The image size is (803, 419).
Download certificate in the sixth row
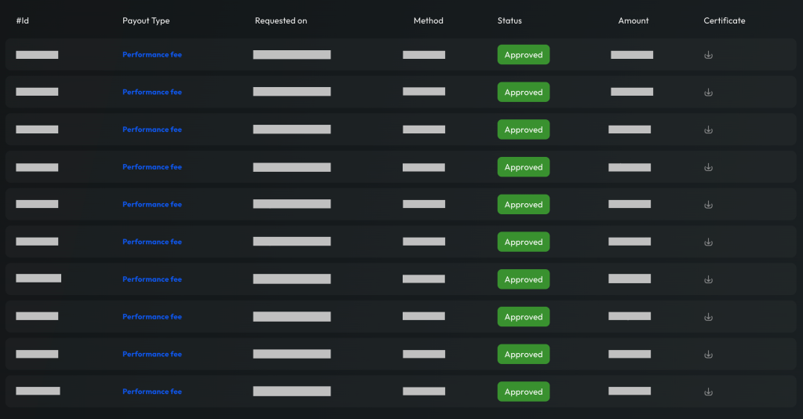coord(708,242)
